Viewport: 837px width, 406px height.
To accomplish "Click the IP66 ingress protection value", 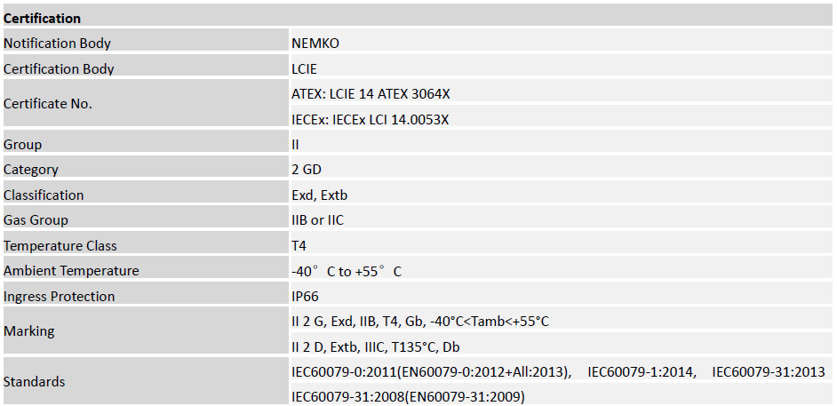I will (305, 296).
